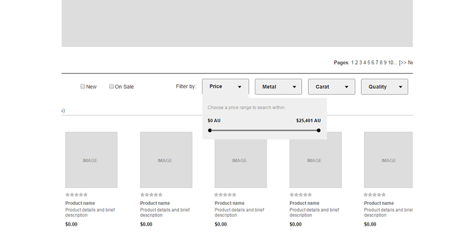475x232 pixels.
Task: Go to page 8
Action: click(381, 63)
